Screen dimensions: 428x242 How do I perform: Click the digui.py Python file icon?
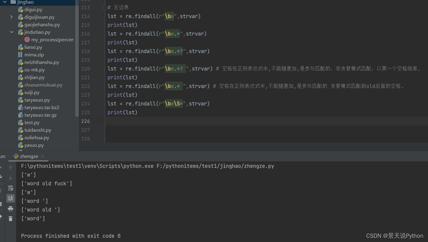[20, 10]
